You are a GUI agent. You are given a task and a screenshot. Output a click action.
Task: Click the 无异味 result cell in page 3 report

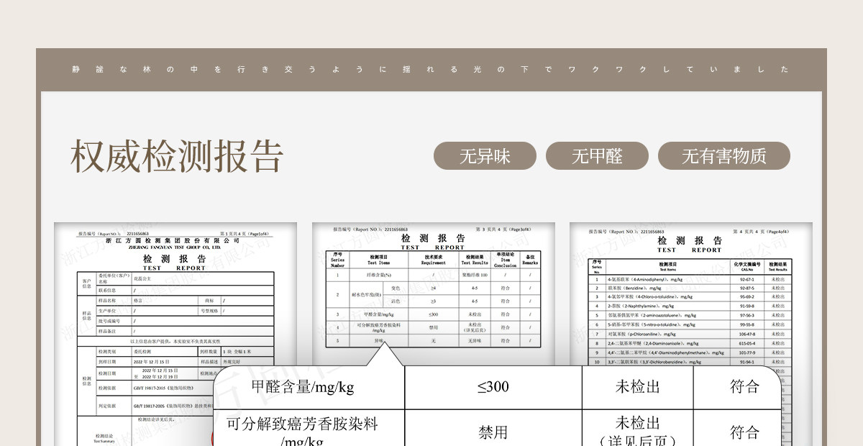coord(474,341)
